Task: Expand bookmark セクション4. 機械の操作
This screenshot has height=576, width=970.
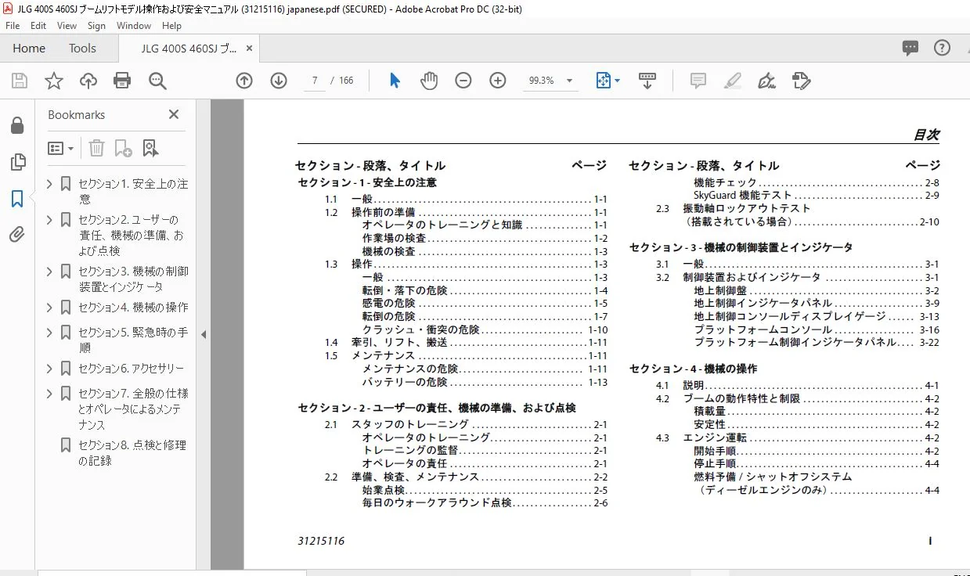Action: tap(49, 308)
